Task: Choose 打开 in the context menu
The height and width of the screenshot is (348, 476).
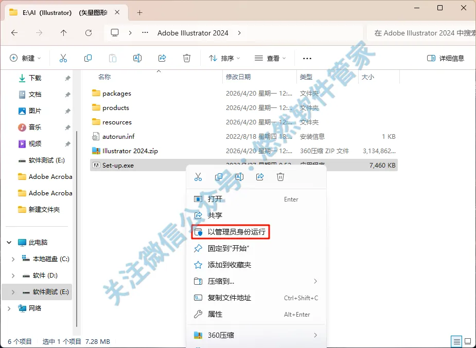Action: [256, 199]
